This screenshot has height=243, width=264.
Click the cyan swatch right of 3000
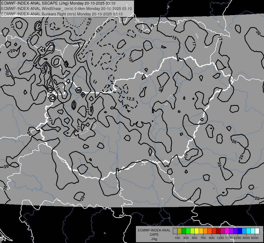[x=249, y=231]
